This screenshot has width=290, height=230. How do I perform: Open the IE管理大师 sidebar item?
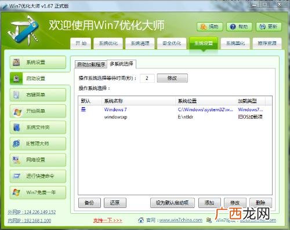[38, 144]
